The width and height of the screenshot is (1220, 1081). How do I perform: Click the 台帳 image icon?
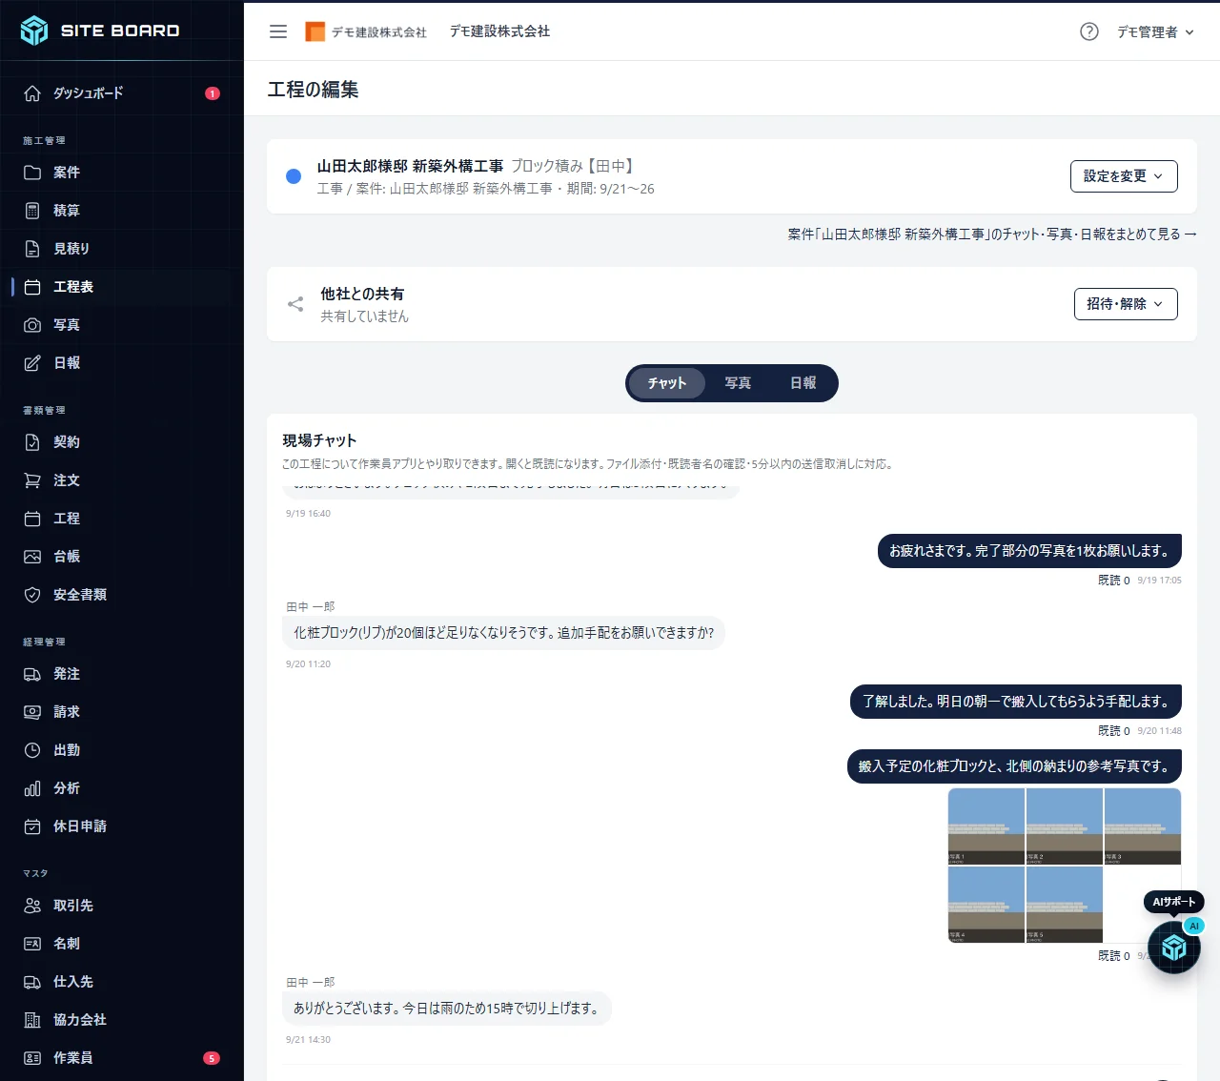pyautogui.click(x=32, y=557)
